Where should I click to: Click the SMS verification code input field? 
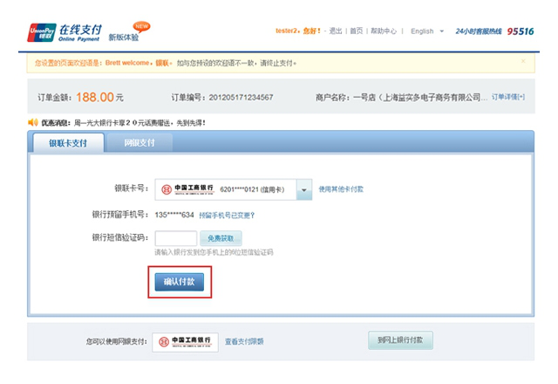pyautogui.click(x=175, y=237)
